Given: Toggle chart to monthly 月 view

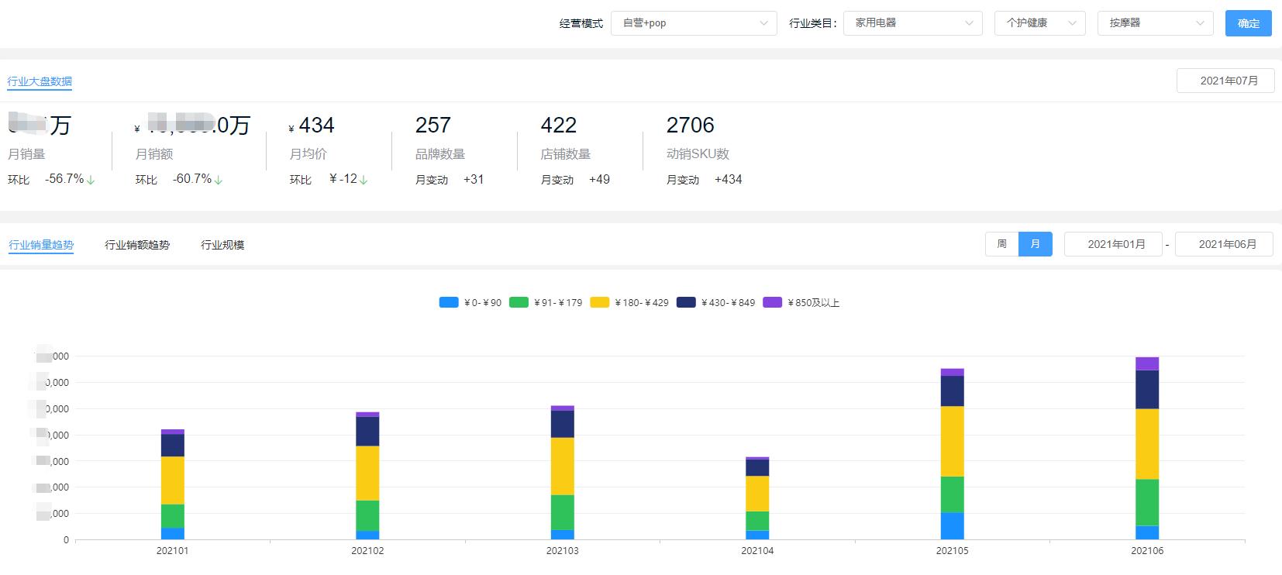Looking at the screenshot, I should (1035, 244).
